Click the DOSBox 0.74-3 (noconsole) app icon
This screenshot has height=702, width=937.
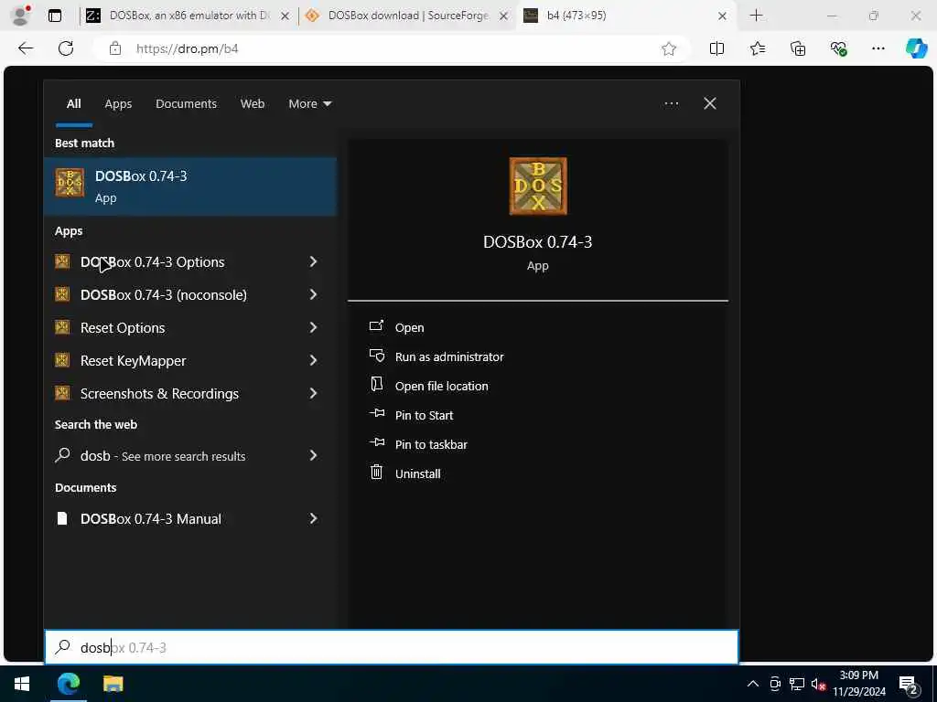click(62, 293)
